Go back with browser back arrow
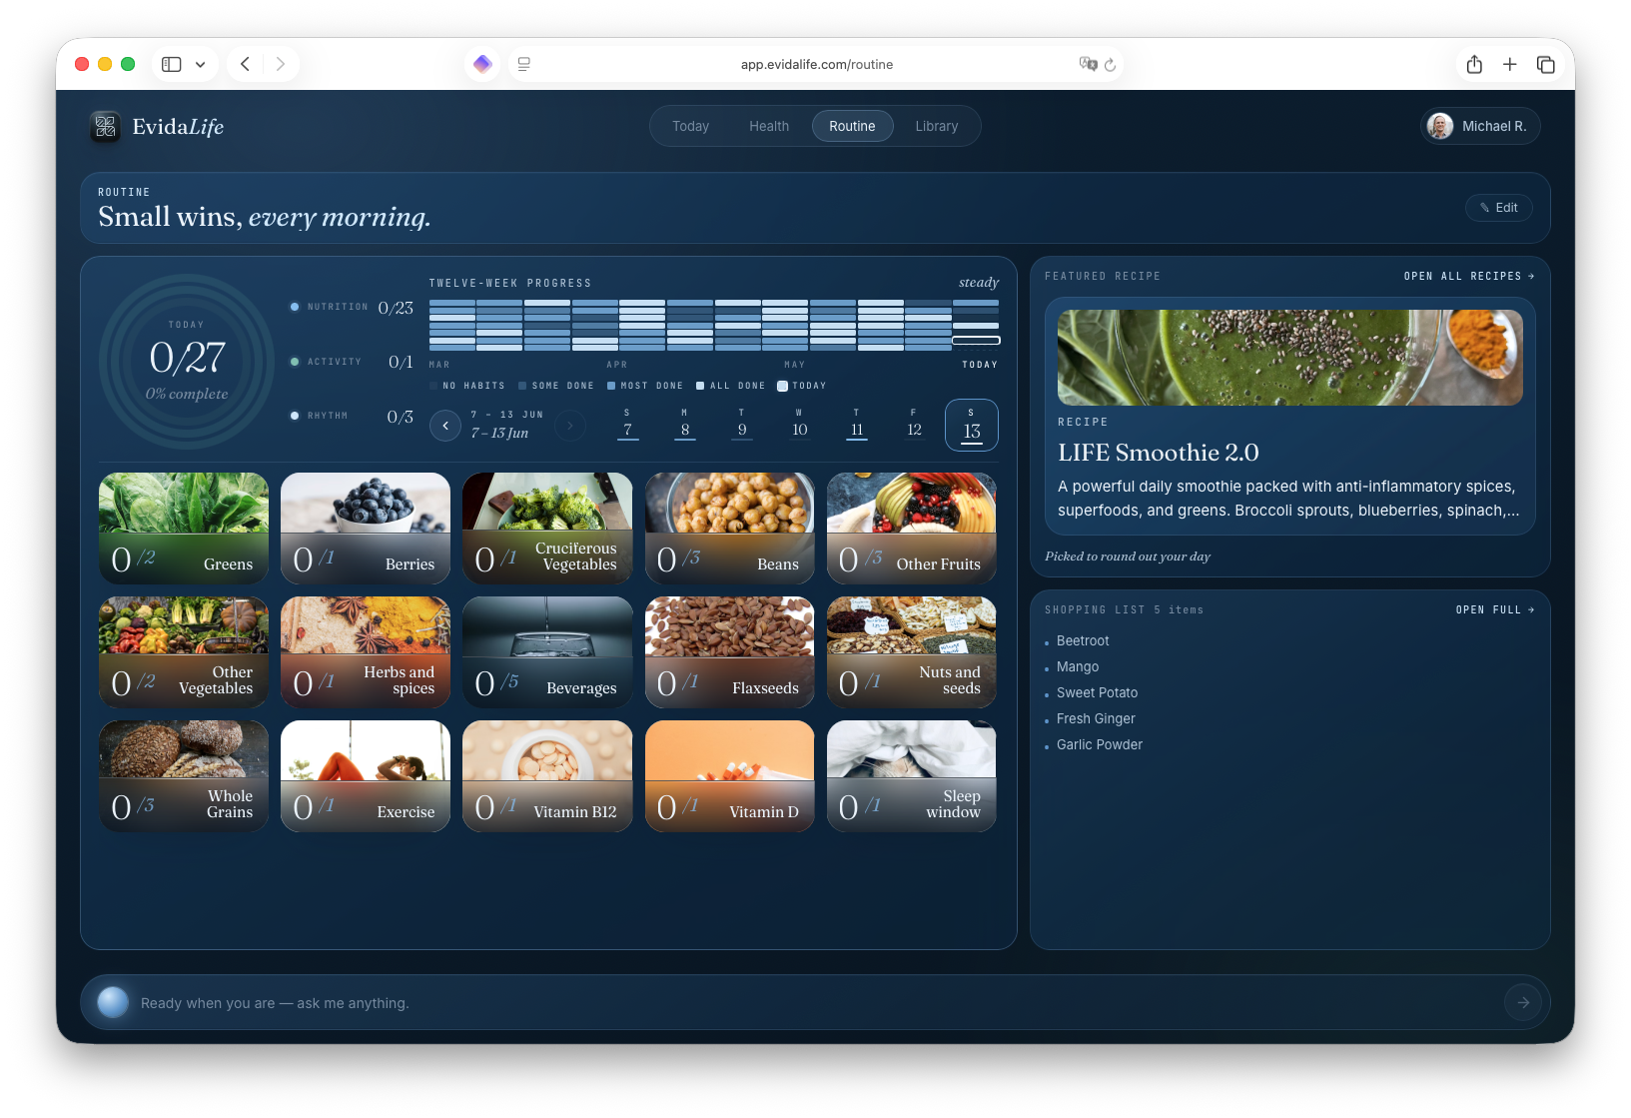Screen dimensions: 1631x1118 (245, 64)
